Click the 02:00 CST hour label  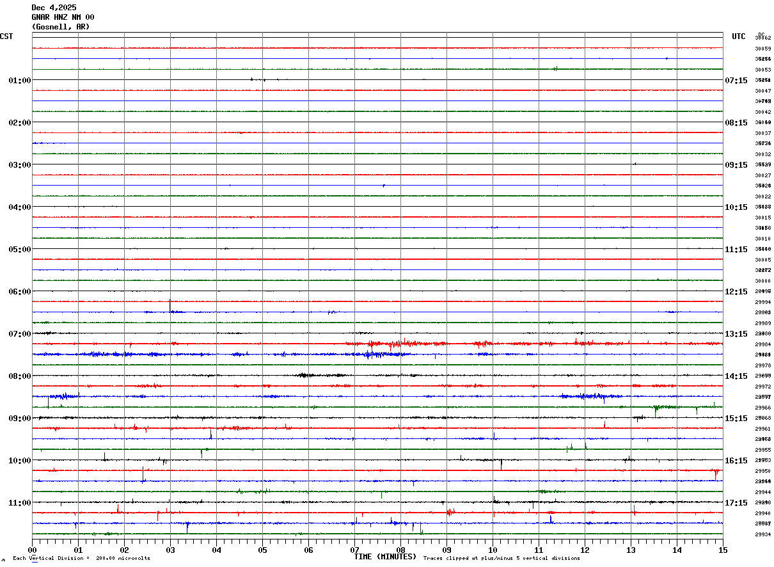pyautogui.click(x=20, y=123)
